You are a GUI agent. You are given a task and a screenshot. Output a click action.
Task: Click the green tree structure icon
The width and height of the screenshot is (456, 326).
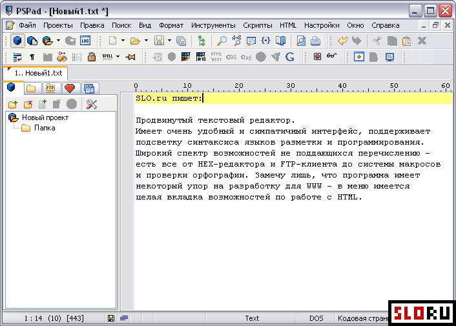point(202,41)
